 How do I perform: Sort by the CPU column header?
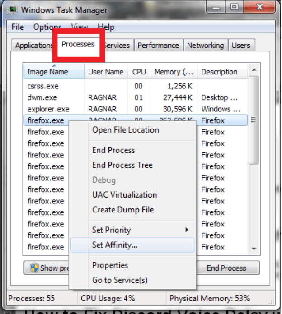pyautogui.click(x=139, y=71)
